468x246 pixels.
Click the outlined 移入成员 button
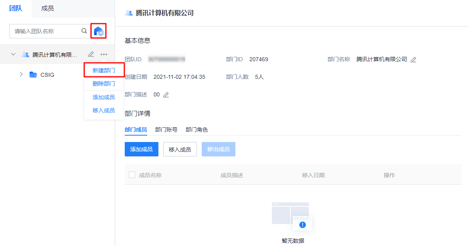pyautogui.click(x=180, y=149)
